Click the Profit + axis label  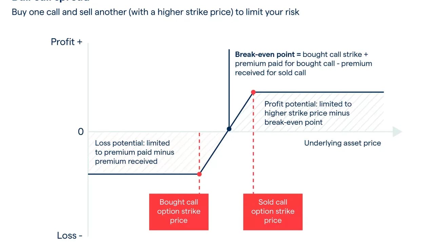66,42
